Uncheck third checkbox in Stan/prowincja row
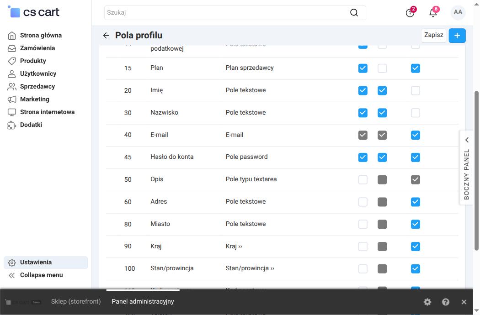The height and width of the screenshot is (315, 480). tap(416, 269)
